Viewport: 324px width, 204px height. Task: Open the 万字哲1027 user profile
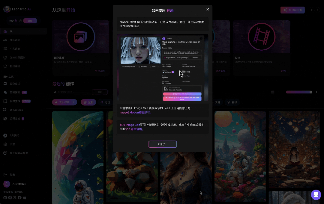[x=15, y=184]
